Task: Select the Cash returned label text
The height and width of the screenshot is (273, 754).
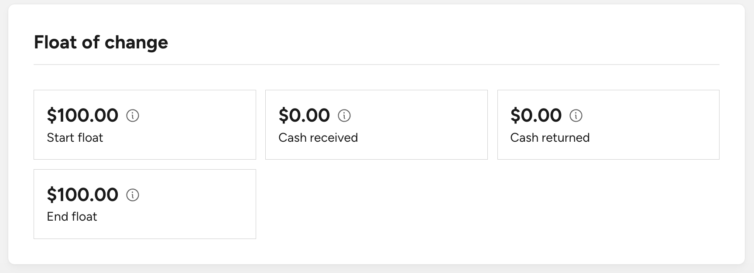Action: 550,138
